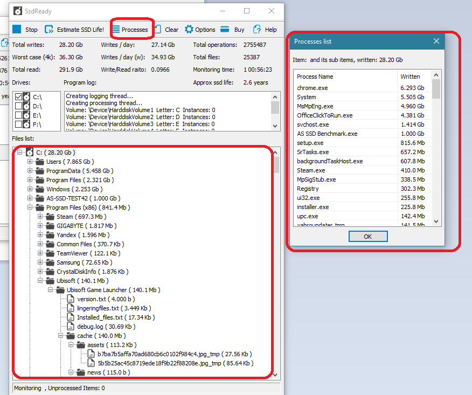Click the Installed_files.txt file icon
Image resolution: width=472 pixels, height=395 pixels.
[71, 317]
